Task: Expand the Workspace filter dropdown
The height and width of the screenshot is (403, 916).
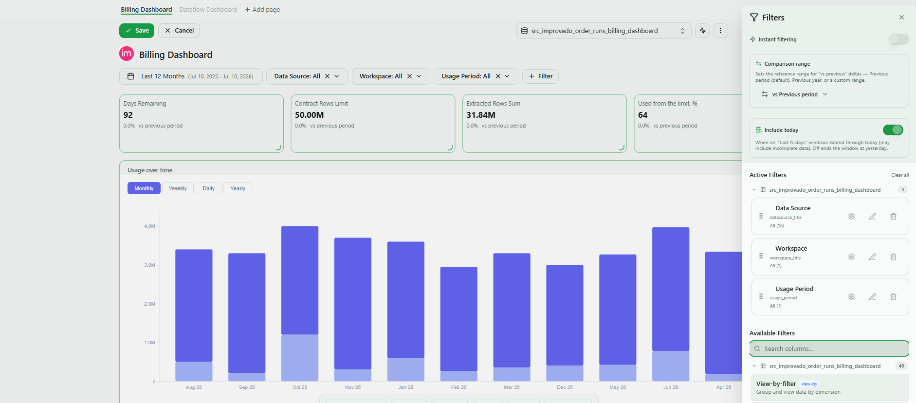Action: pos(419,76)
